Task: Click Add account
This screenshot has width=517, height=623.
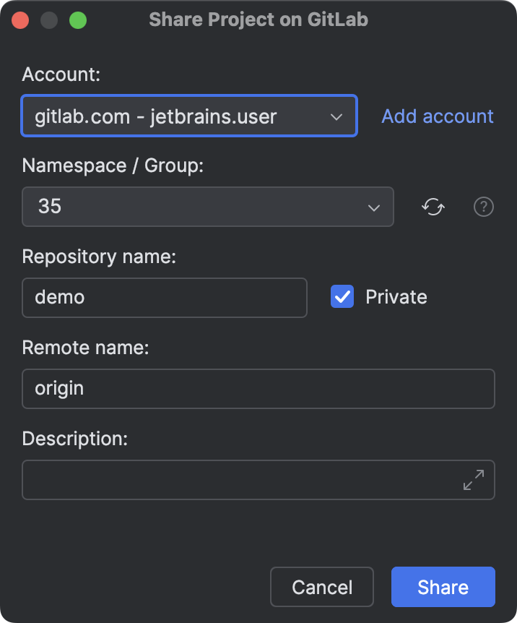Action: 437,116
